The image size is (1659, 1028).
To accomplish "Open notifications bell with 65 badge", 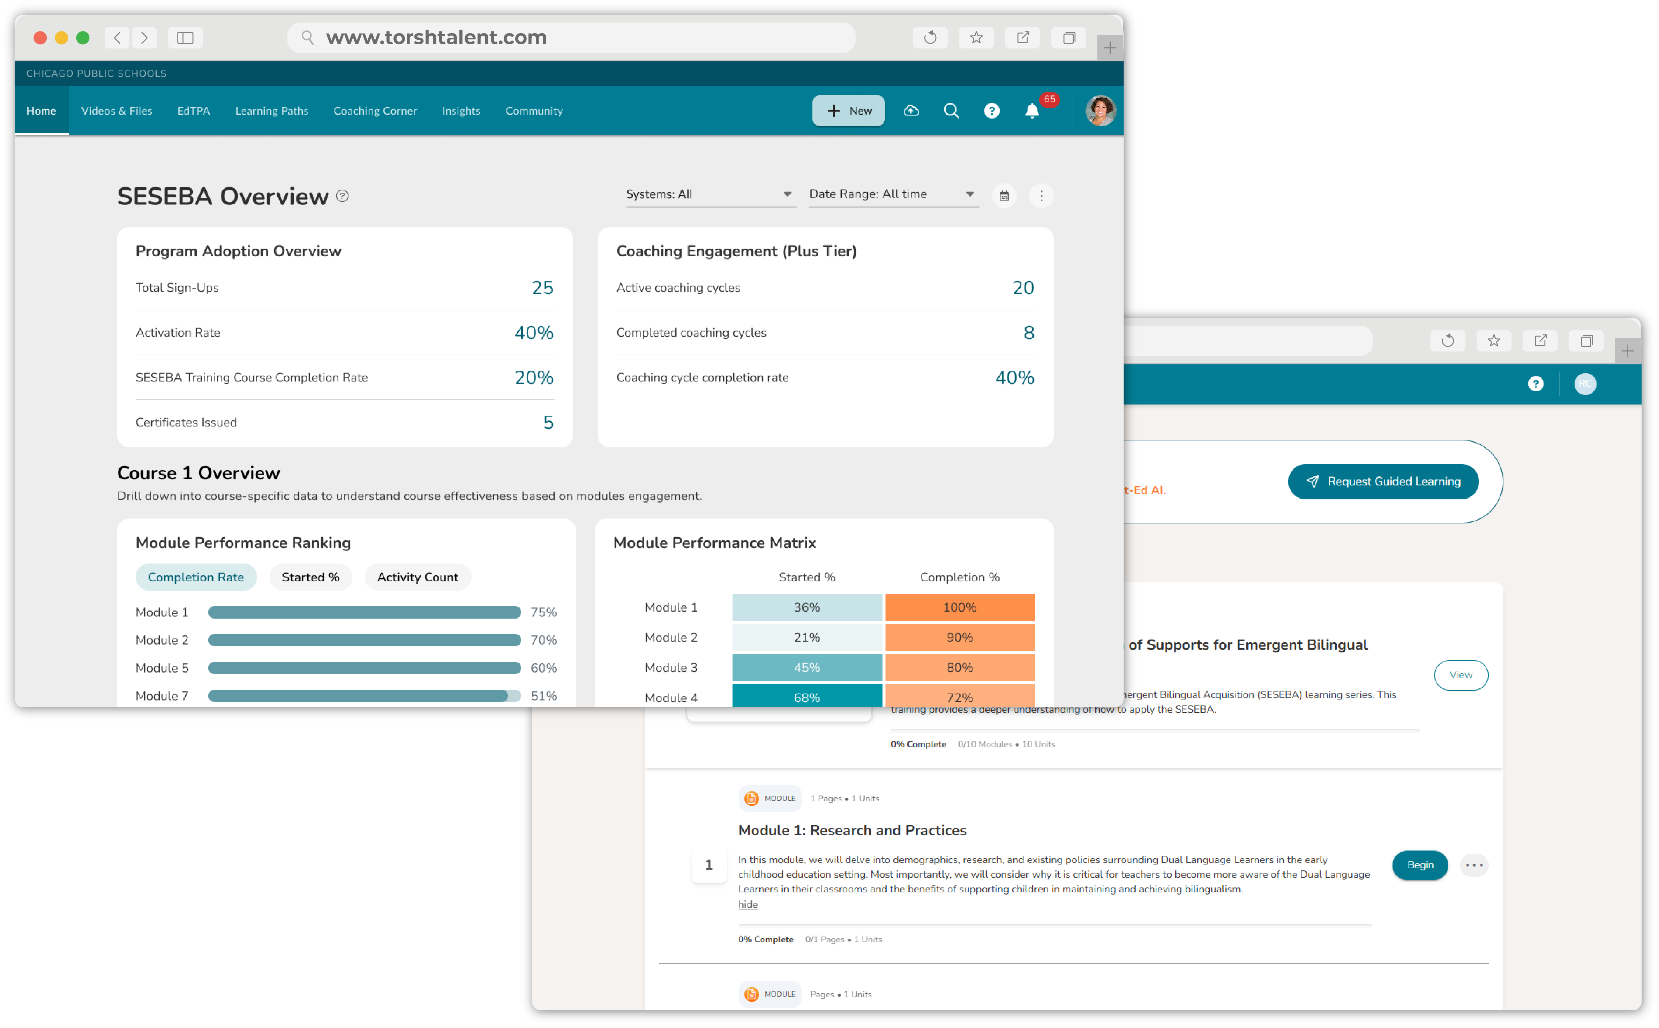I will coord(1032,111).
